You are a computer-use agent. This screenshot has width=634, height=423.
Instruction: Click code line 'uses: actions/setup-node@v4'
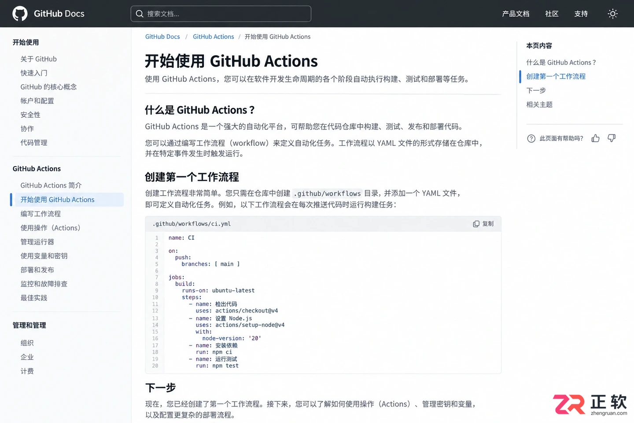(x=240, y=325)
